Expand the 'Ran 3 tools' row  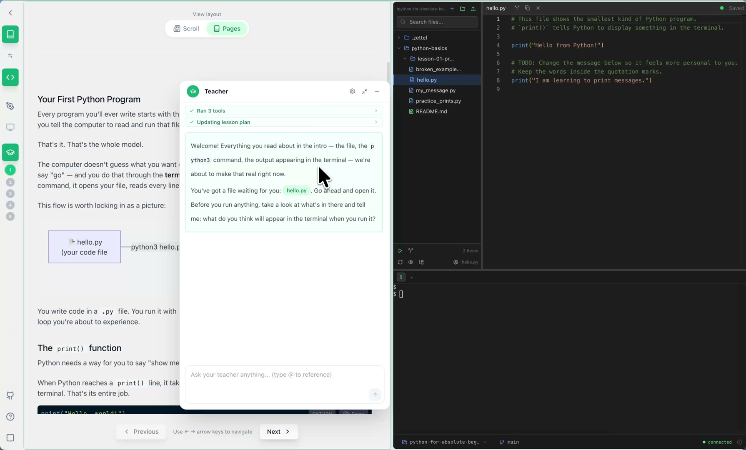[283, 111]
